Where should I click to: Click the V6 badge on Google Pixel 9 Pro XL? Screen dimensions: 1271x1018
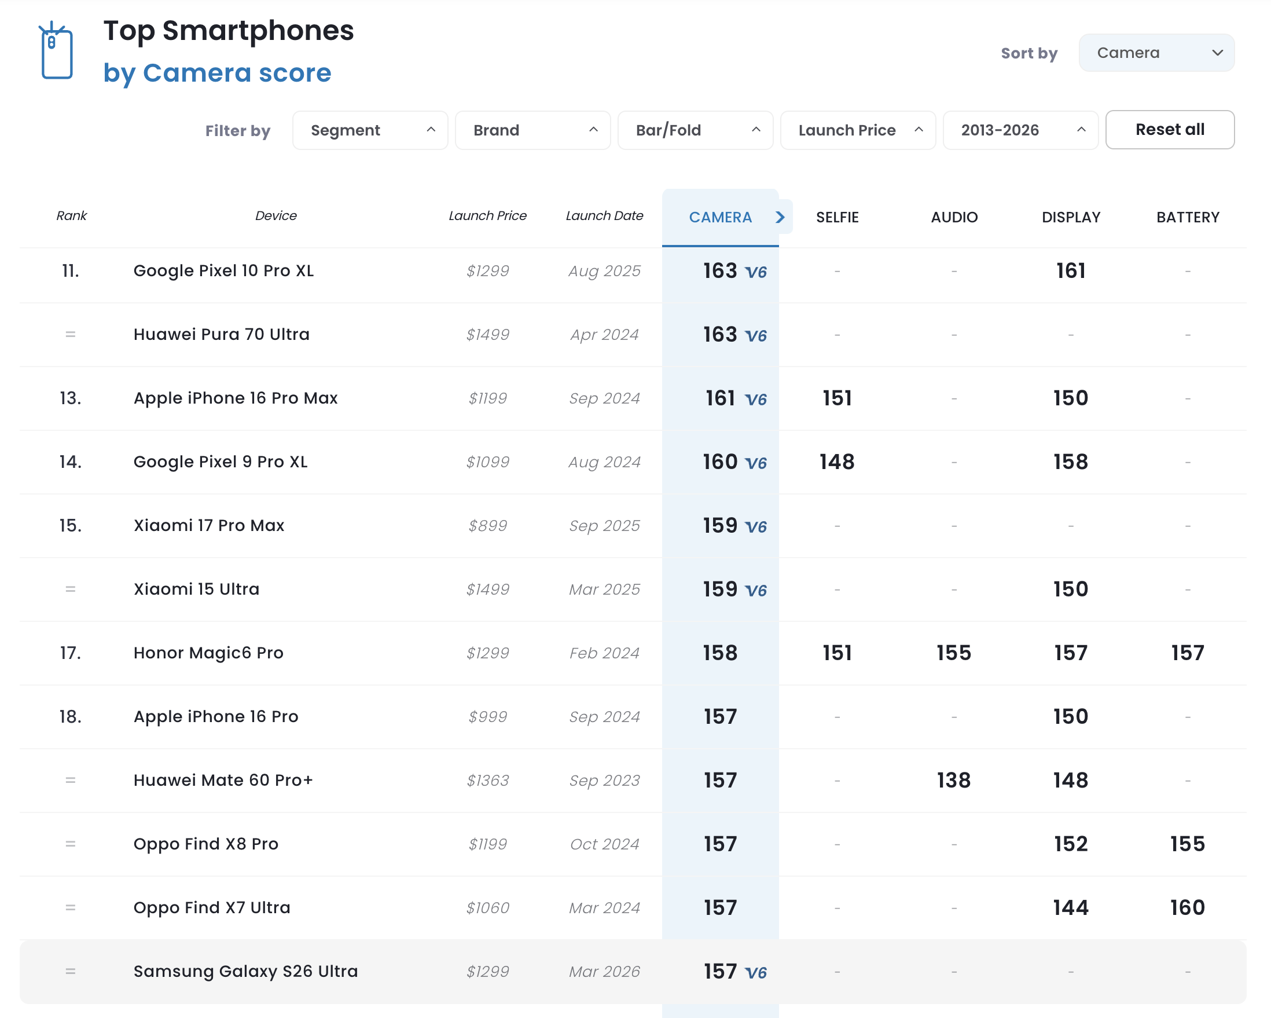point(756,463)
